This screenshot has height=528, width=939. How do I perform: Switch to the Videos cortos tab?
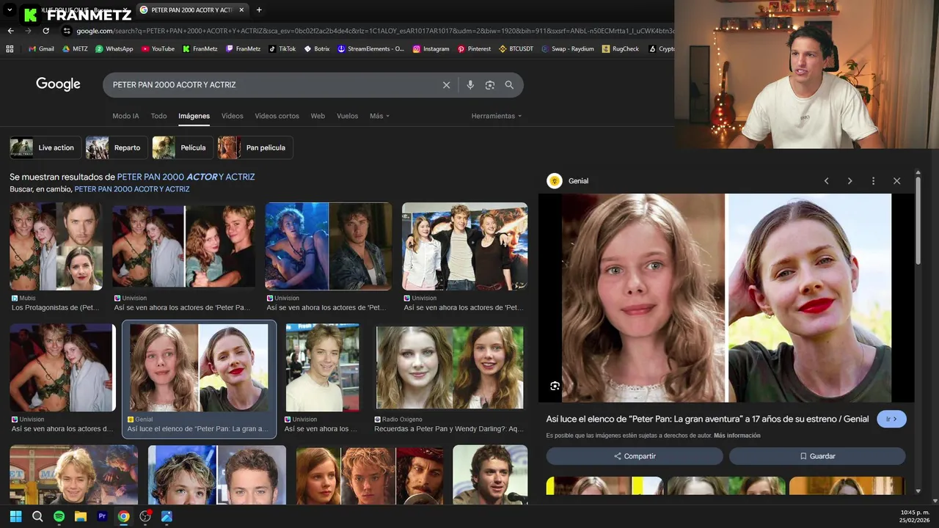[x=277, y=116]
